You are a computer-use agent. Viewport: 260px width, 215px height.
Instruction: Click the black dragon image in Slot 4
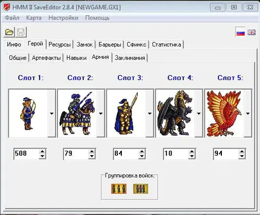(175, 113)
